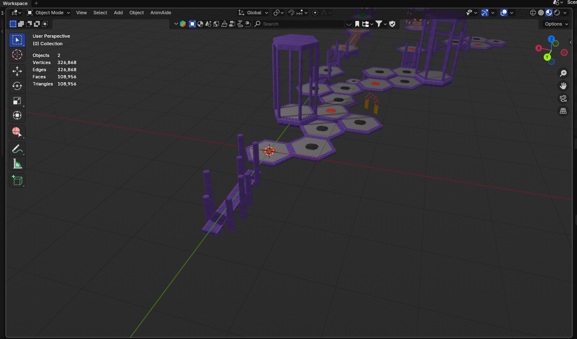The height and width of the screenshot is (339, 577).
Task: Click the Workspace tab
Action: [x=15, y=3]
